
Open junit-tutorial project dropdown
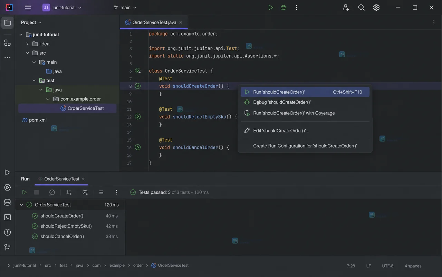(62, 8)
